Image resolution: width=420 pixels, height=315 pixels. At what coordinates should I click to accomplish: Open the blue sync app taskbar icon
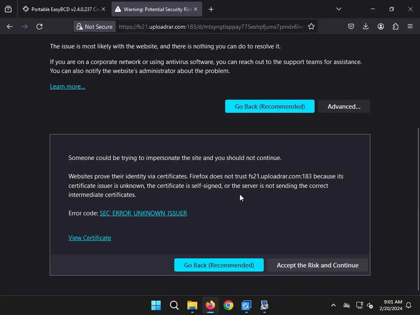(x=247, y=305)
